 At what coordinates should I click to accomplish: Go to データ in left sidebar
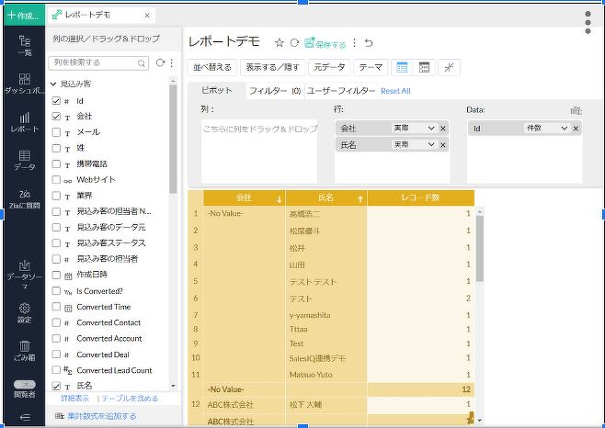[x=24, y=160]
